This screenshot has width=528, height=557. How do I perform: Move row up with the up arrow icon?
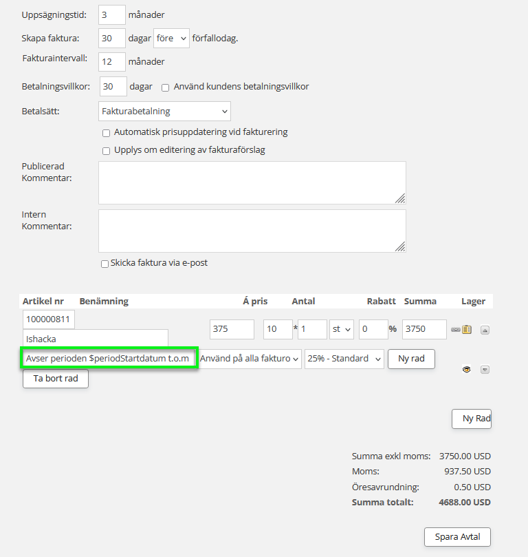pos(485,330)
